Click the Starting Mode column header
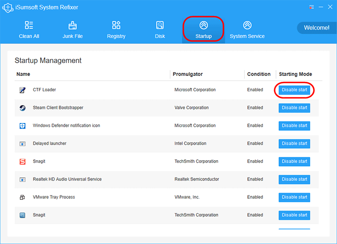 point(295,74)
